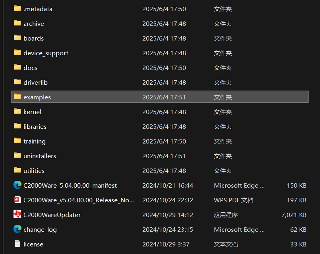This screenshot has height=254, width=320.
Task: Click the docs date 2025/6/4 17:50
Action: [x=164, y=68]
